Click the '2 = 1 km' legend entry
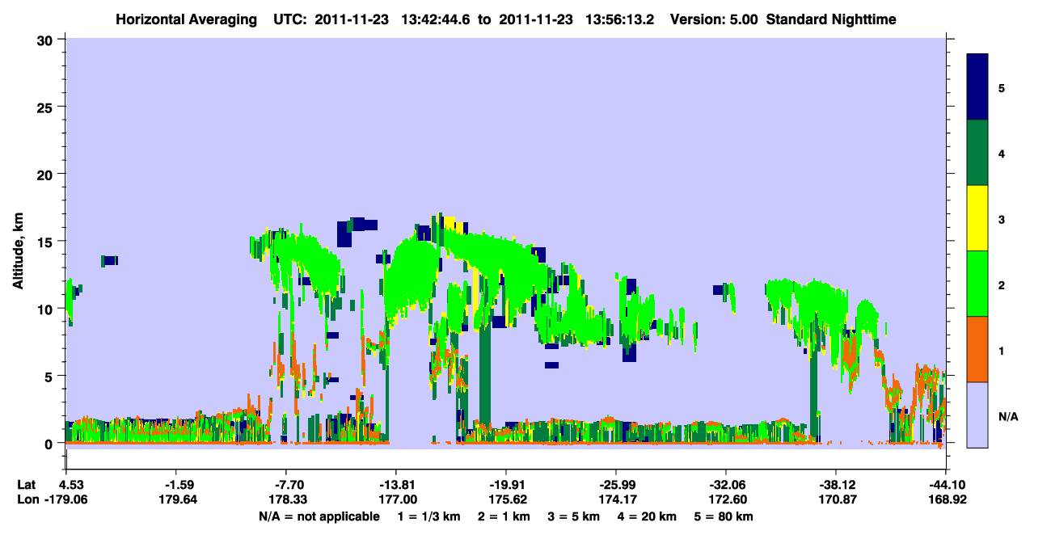Screen dimensions: 1051x539 (x=505, y=516)
